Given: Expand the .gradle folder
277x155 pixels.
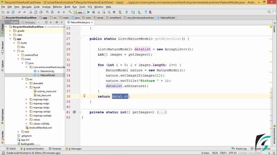Looking at the screenshot, I should pos(10,31).
